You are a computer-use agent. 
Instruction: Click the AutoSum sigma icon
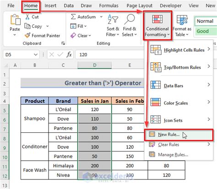[73, 16]
